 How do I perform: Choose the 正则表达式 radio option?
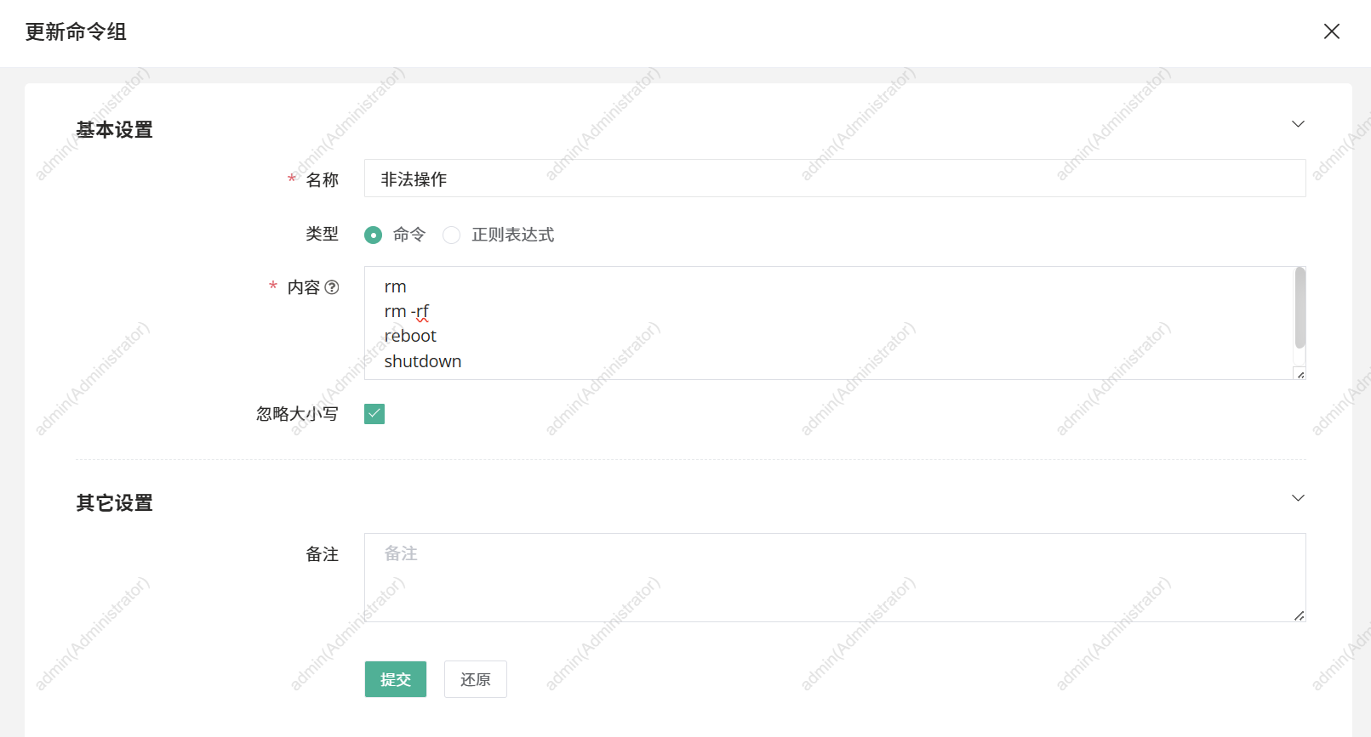click(452, 235)
